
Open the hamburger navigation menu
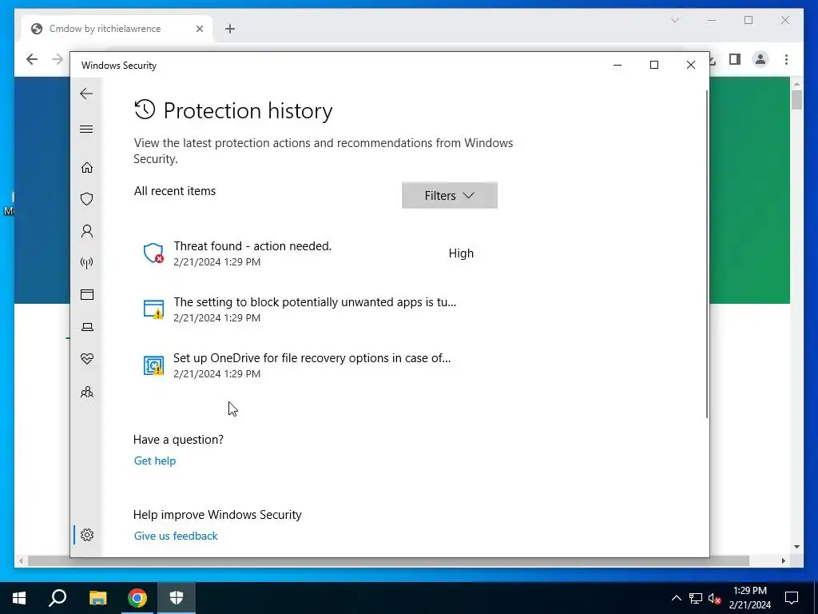tap(86, 129)
